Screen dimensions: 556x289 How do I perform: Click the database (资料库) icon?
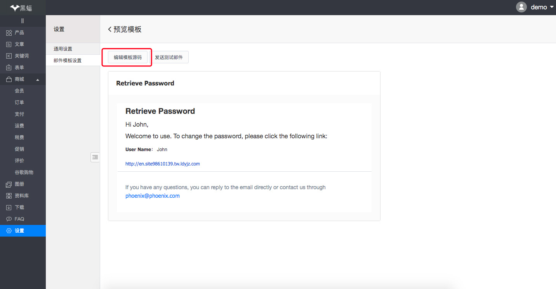point(9,196)
